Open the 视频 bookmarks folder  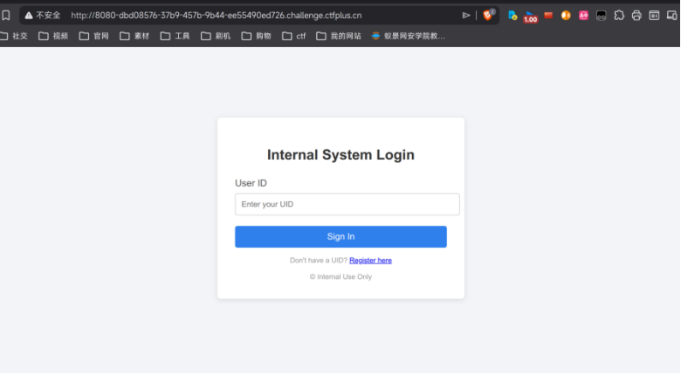(x=53, y=36)
